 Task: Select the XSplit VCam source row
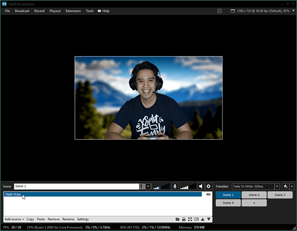pos(103,194)
